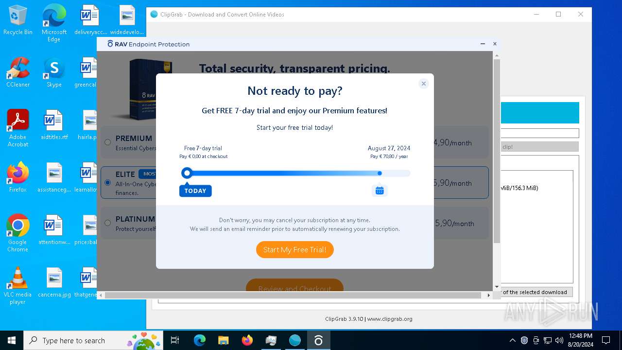Open Firefox from the taskbar
Screen dimensions: 622x350
[247, 340]
